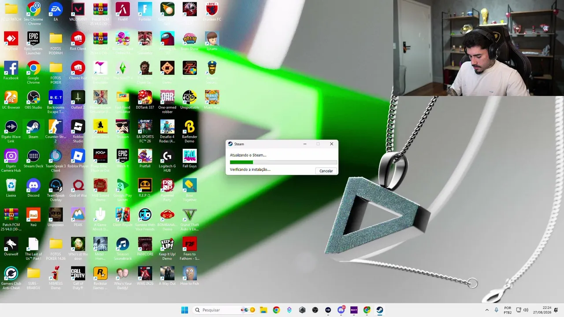The width and height of the screenshot is (564, 317).
Task: Open the Steam desktop shortcut
Action: pos(33,130)
